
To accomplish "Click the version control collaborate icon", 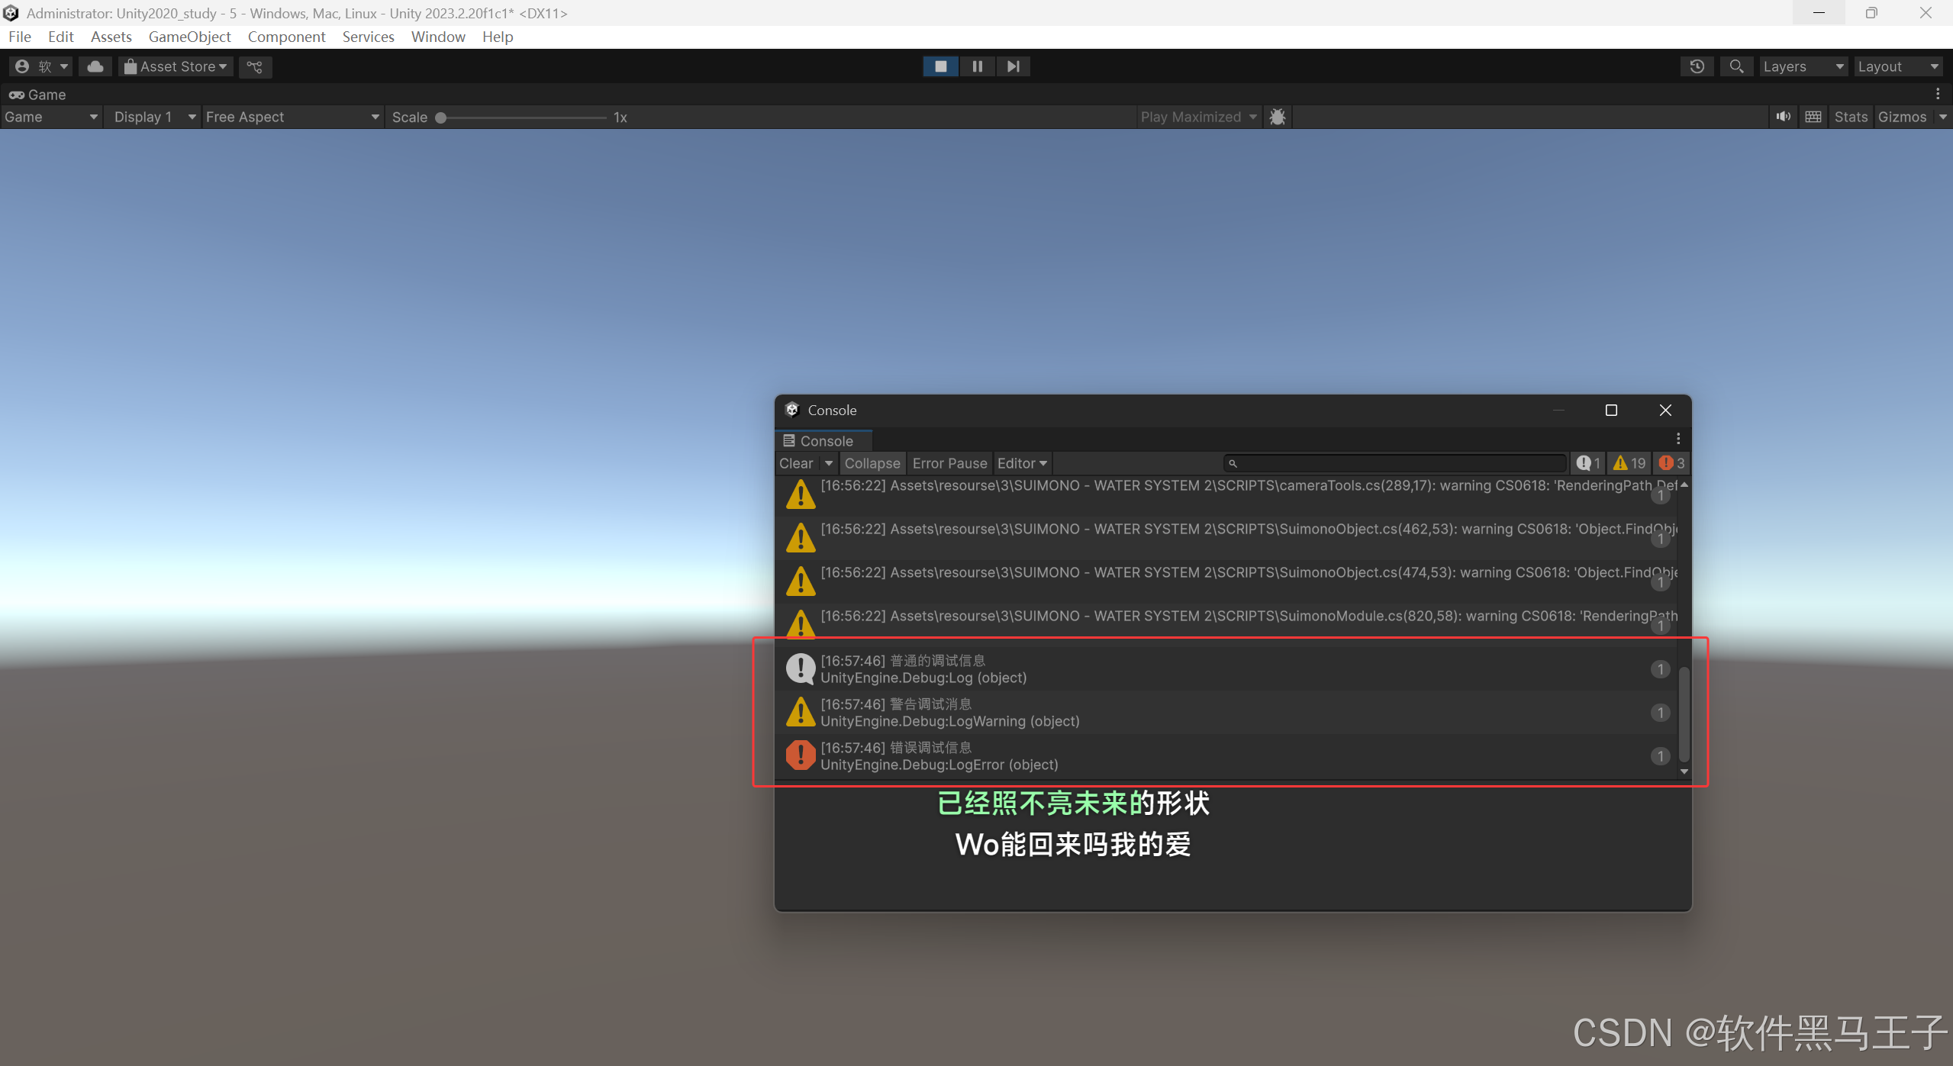I will pyautogui.click(x=255, y=67).
